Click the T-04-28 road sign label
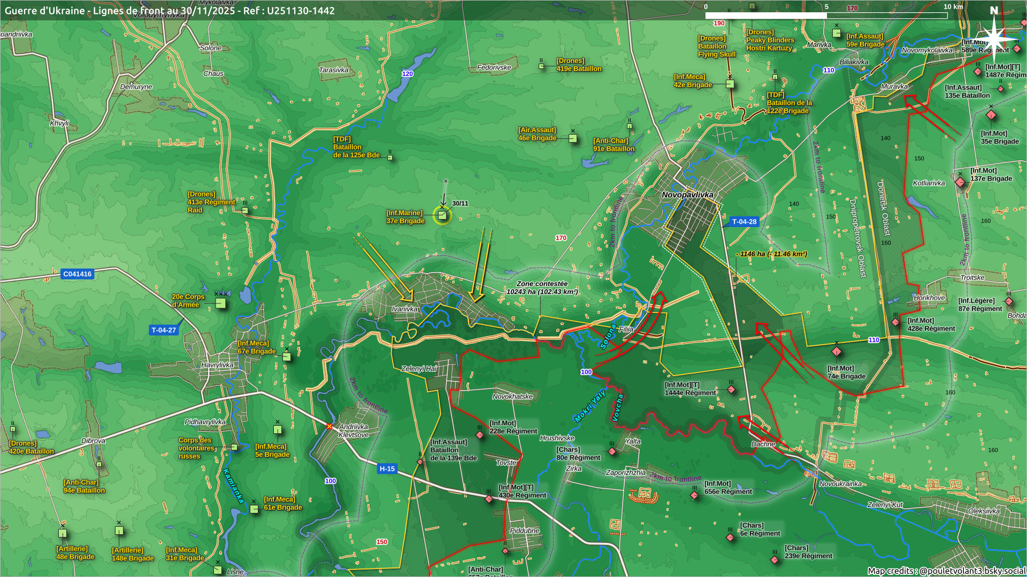The image size is (1027, 577). pos(744,222)
